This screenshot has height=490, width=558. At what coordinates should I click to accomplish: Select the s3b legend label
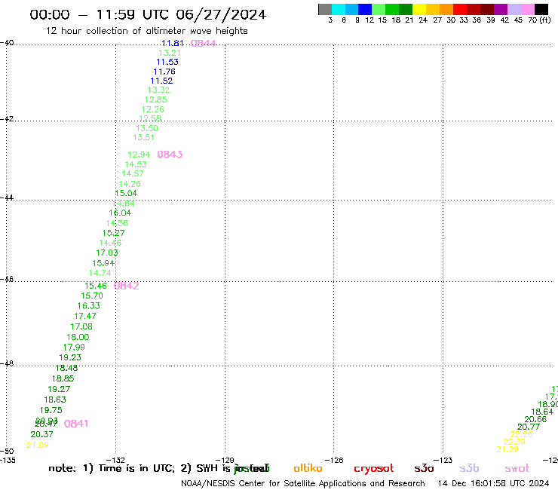(x=469, y=468)
